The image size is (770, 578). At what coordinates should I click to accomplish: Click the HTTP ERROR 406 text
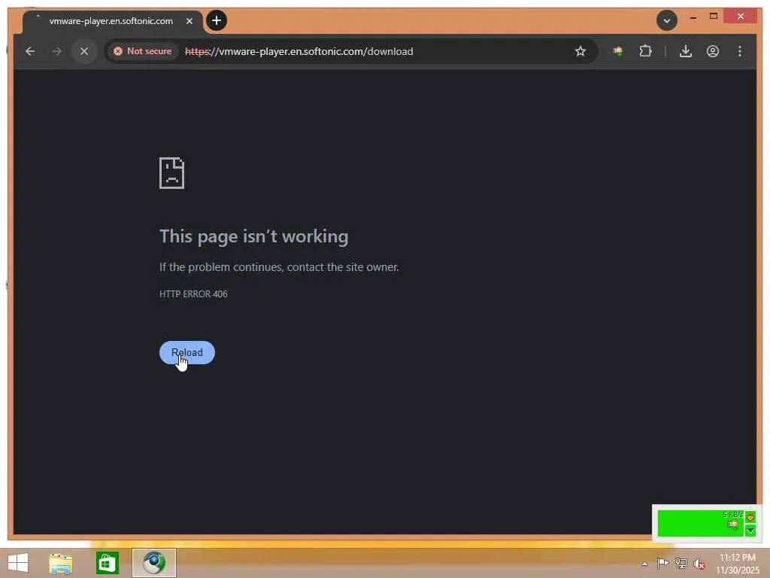pos(193,294)
